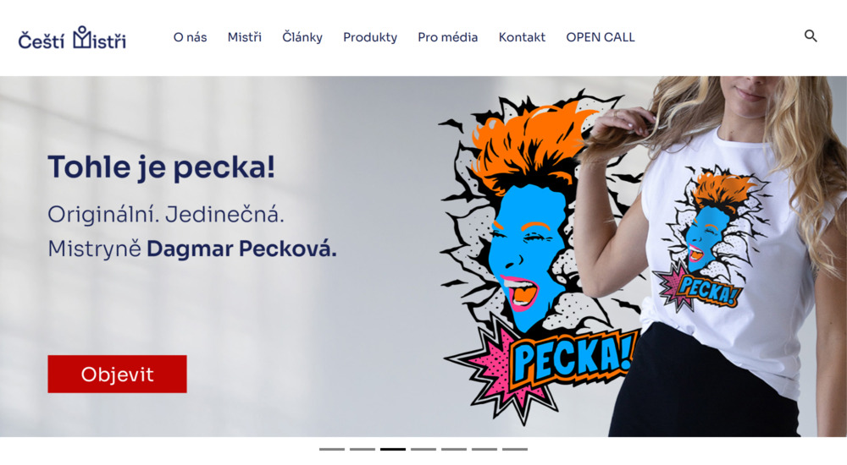
Task: Jump to the fifth carousel slide
Action: 454,449
